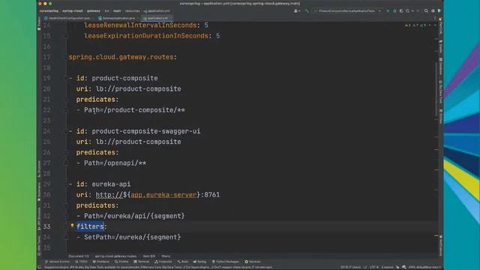
Task: Click the 2 spaces indent status entry
Action: 387,267
